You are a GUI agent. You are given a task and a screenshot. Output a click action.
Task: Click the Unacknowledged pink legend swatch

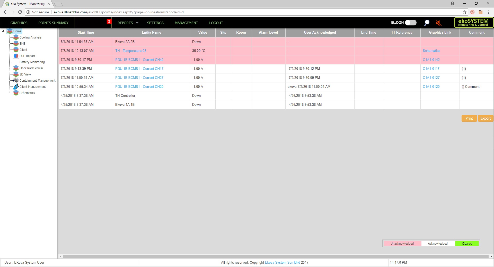tap(402, 243)
